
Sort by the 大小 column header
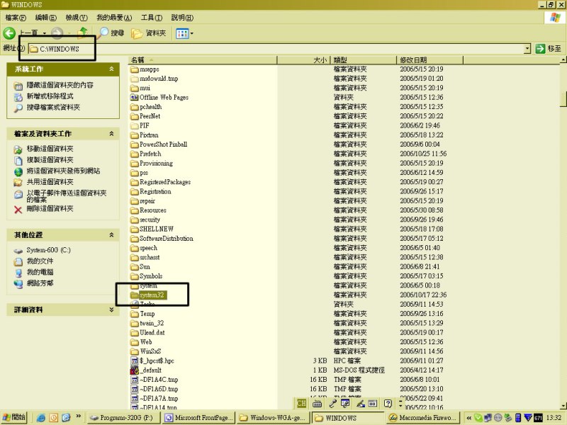[x=304, y=60]
